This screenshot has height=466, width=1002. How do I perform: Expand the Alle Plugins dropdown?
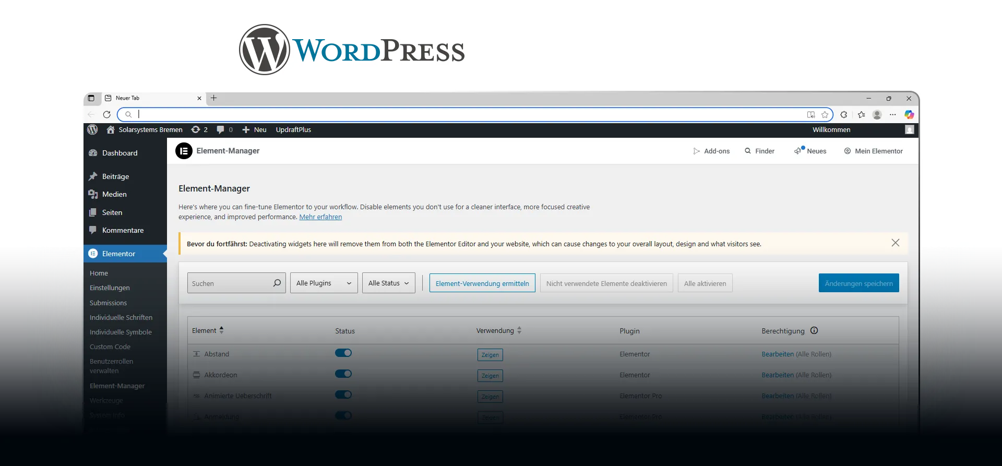click(x=324, y=283)
